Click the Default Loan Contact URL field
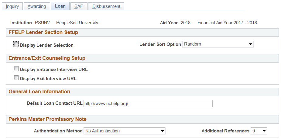 148,104
